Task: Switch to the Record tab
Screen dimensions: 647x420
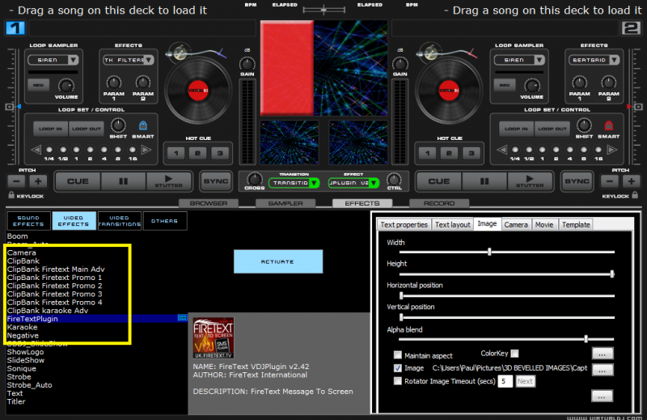Action: tap(439, 203)
